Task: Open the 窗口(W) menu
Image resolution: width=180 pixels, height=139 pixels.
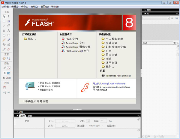Action: pos(45,7)
